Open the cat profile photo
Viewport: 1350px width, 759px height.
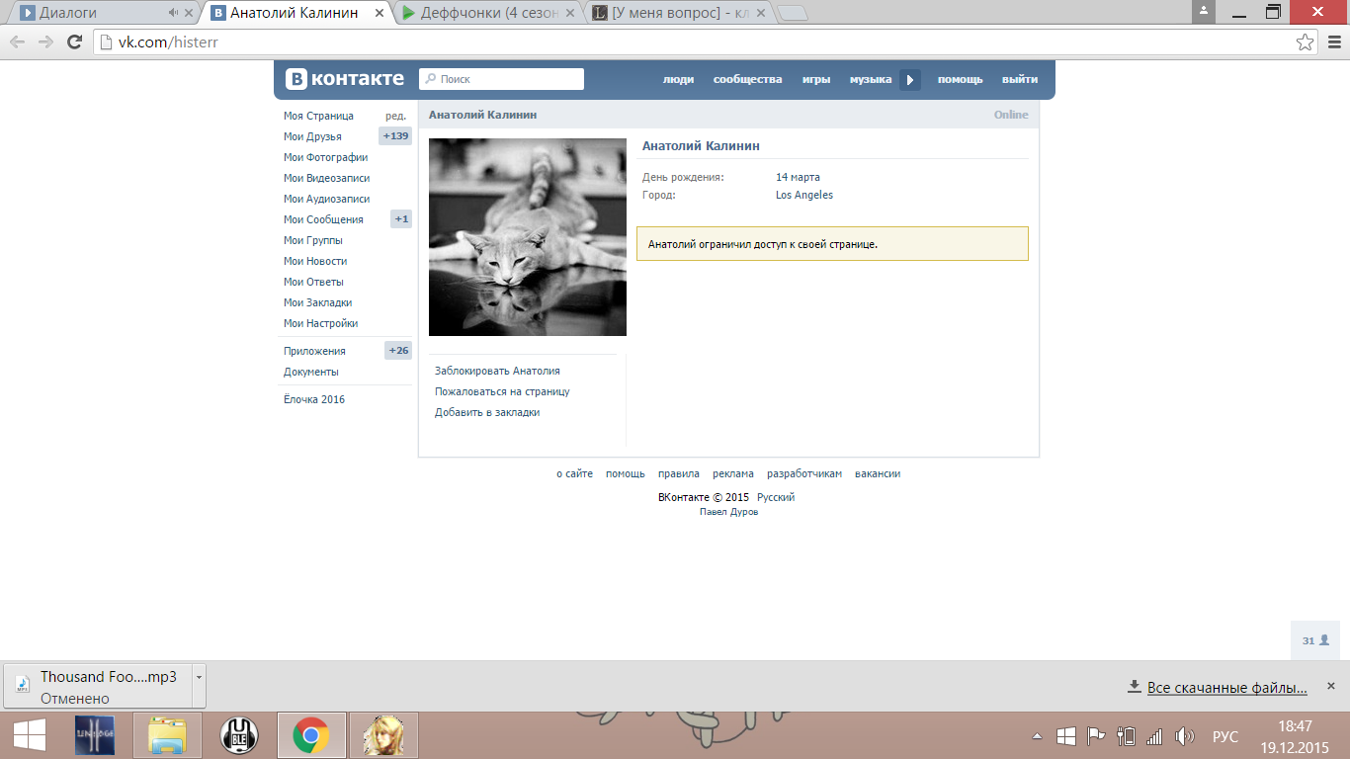coord(527,237)
